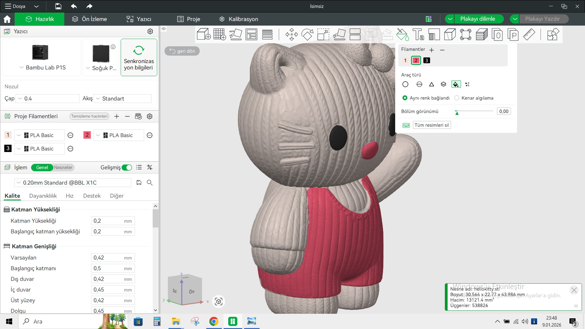The image size is (585, 329).
Task: Switch process view to Nesneler
Action: click(x=63, y=168)
